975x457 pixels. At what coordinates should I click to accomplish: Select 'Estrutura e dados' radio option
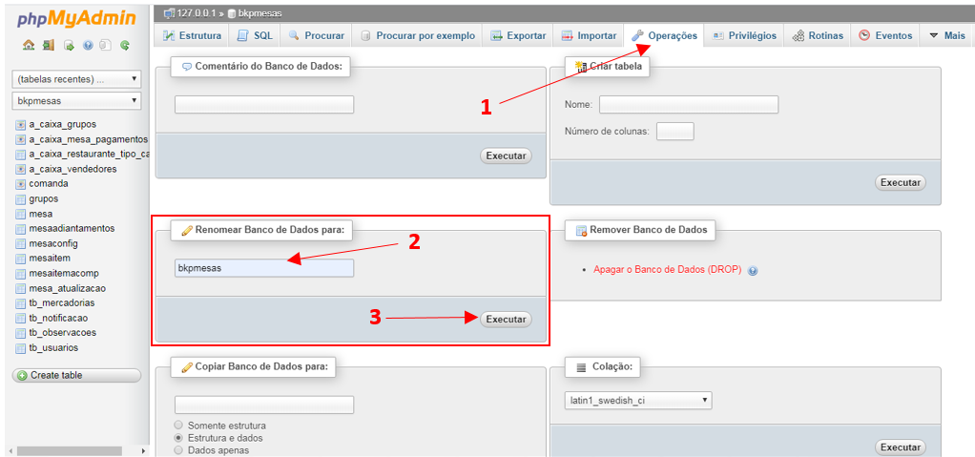coord(178,438)
